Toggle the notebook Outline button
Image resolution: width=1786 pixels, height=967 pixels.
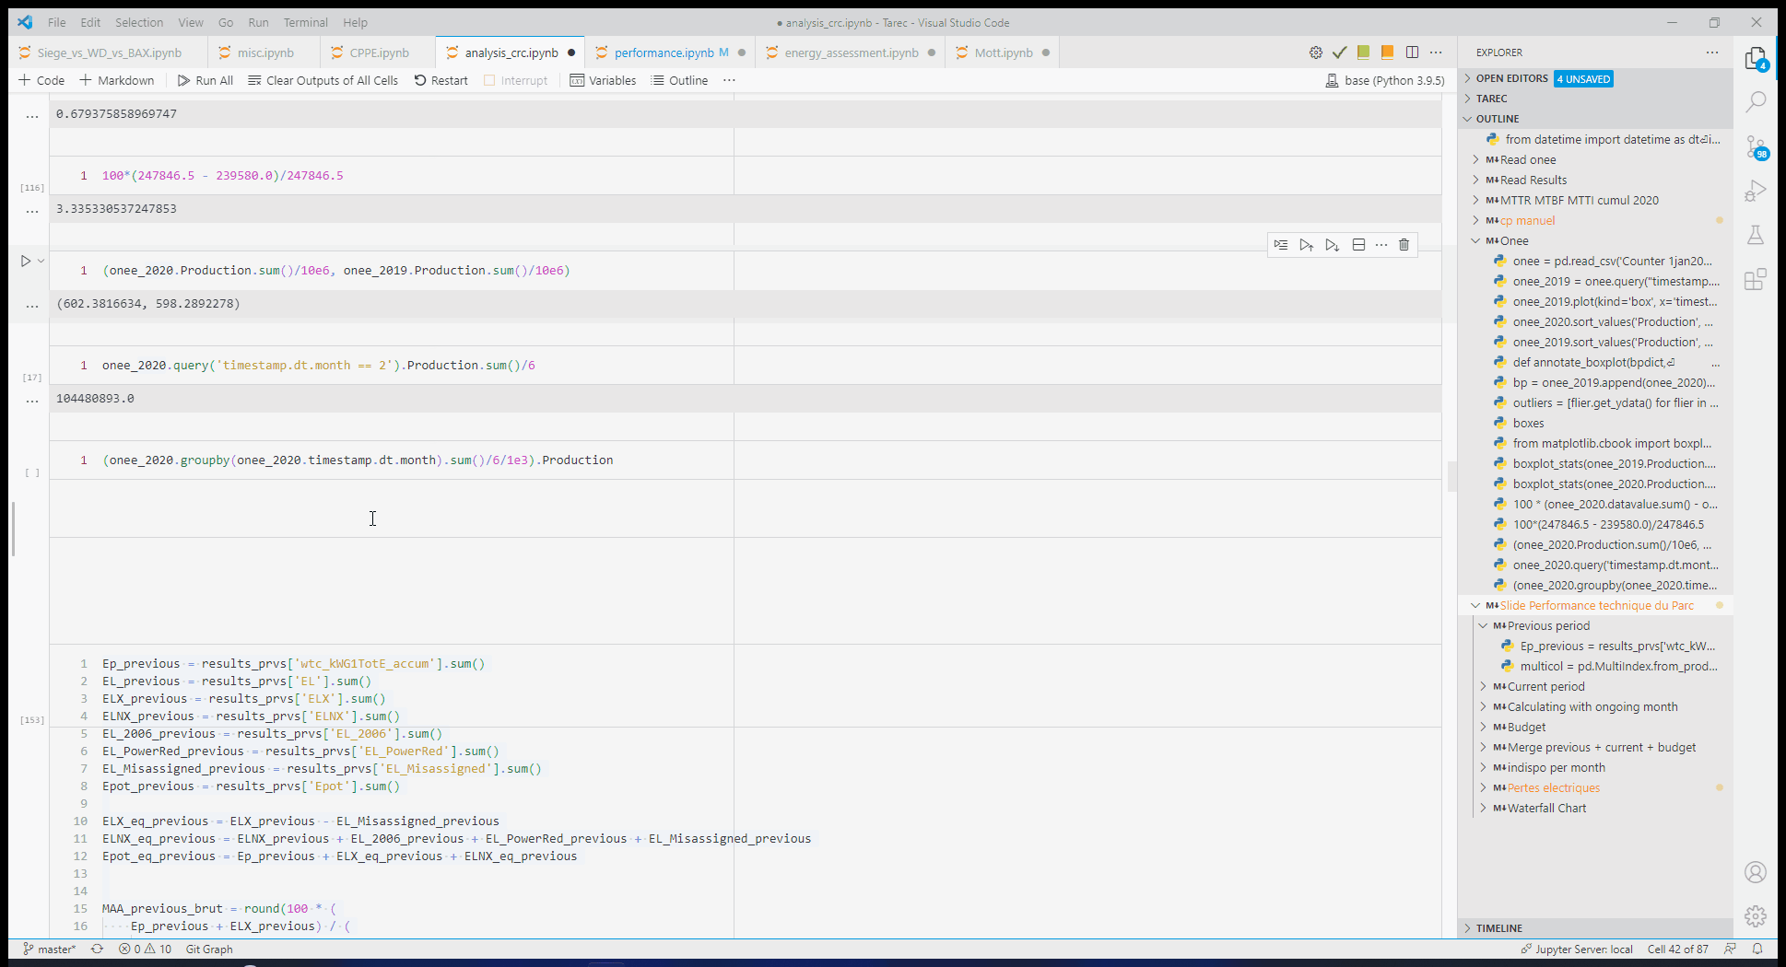679,81
